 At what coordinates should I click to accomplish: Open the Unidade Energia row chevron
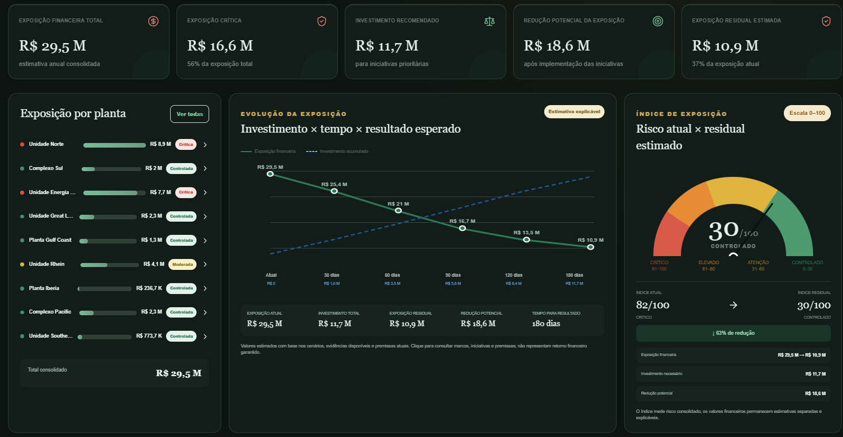pyautogui.click(x=205, y=192)
